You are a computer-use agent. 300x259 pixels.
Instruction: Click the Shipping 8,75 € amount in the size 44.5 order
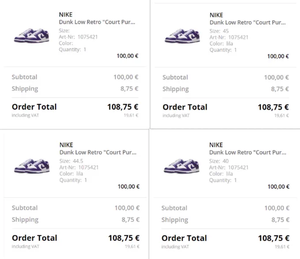coord(131,219)
